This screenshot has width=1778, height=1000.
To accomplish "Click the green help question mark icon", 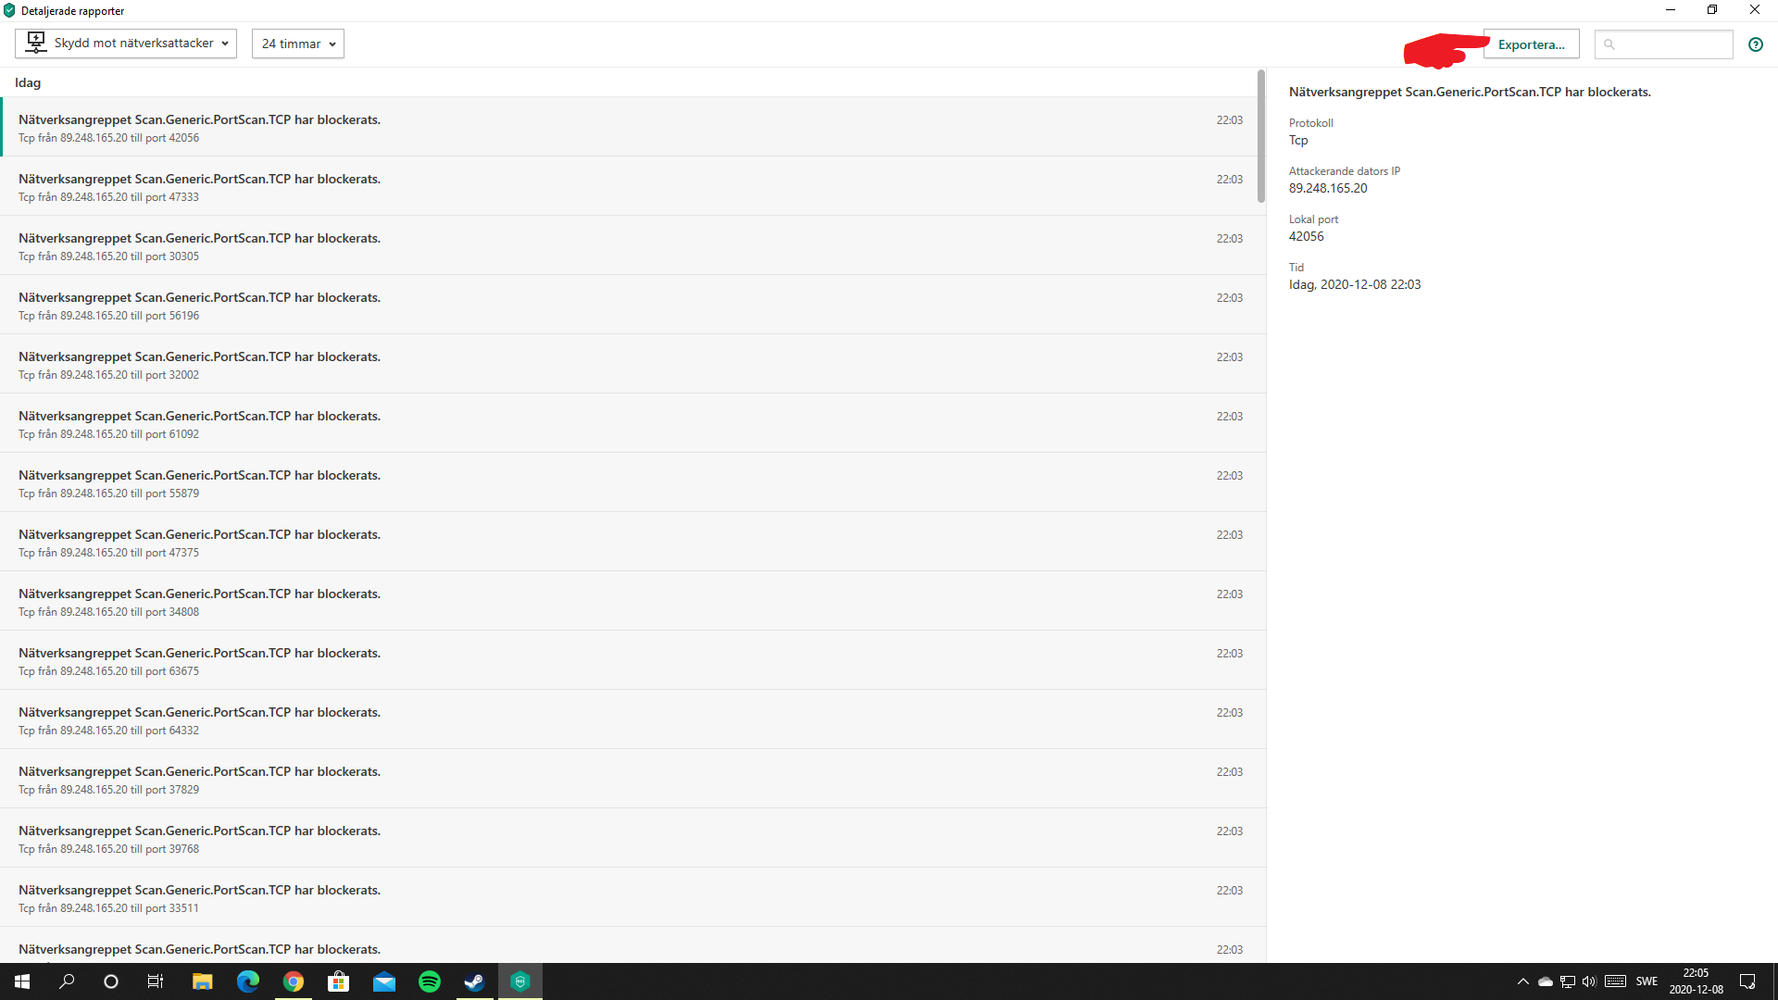I will point(1755,44).
